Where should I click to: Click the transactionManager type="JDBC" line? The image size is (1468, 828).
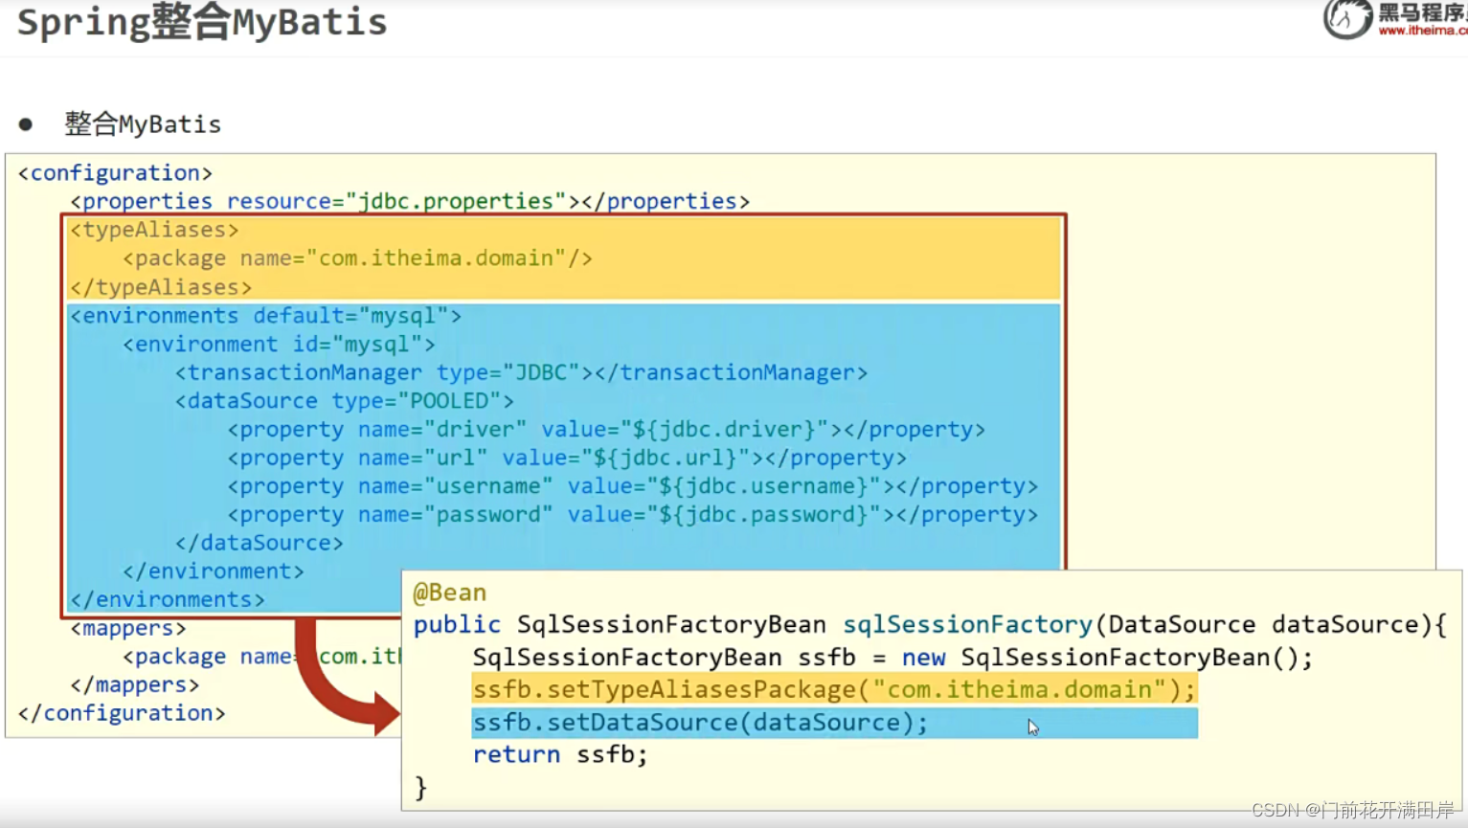521,373
